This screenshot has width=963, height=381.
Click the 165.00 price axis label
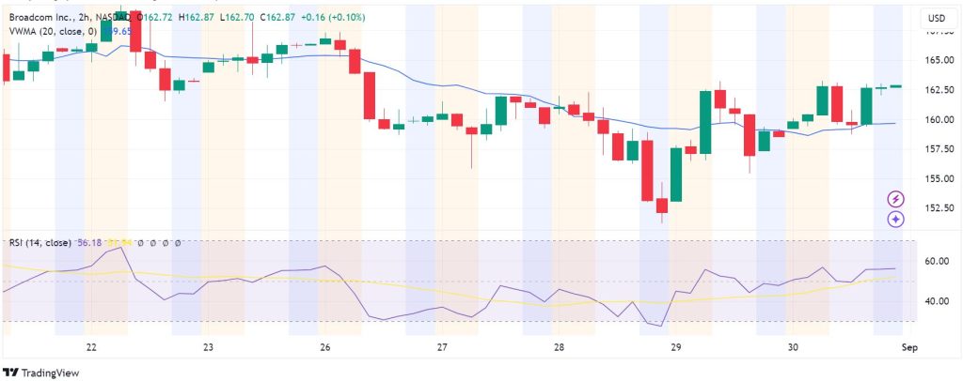tap(940, 60)
